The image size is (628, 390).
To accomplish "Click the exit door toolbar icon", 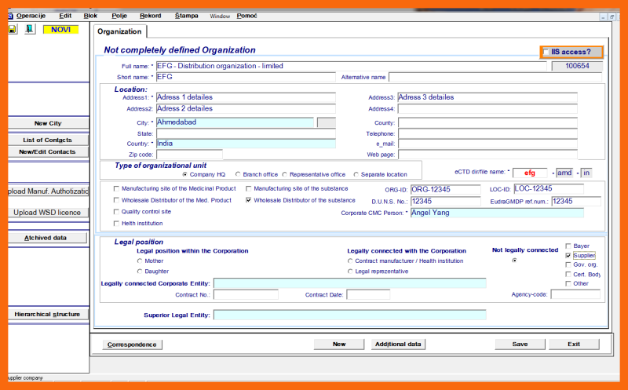I will (x=30, y=29).
